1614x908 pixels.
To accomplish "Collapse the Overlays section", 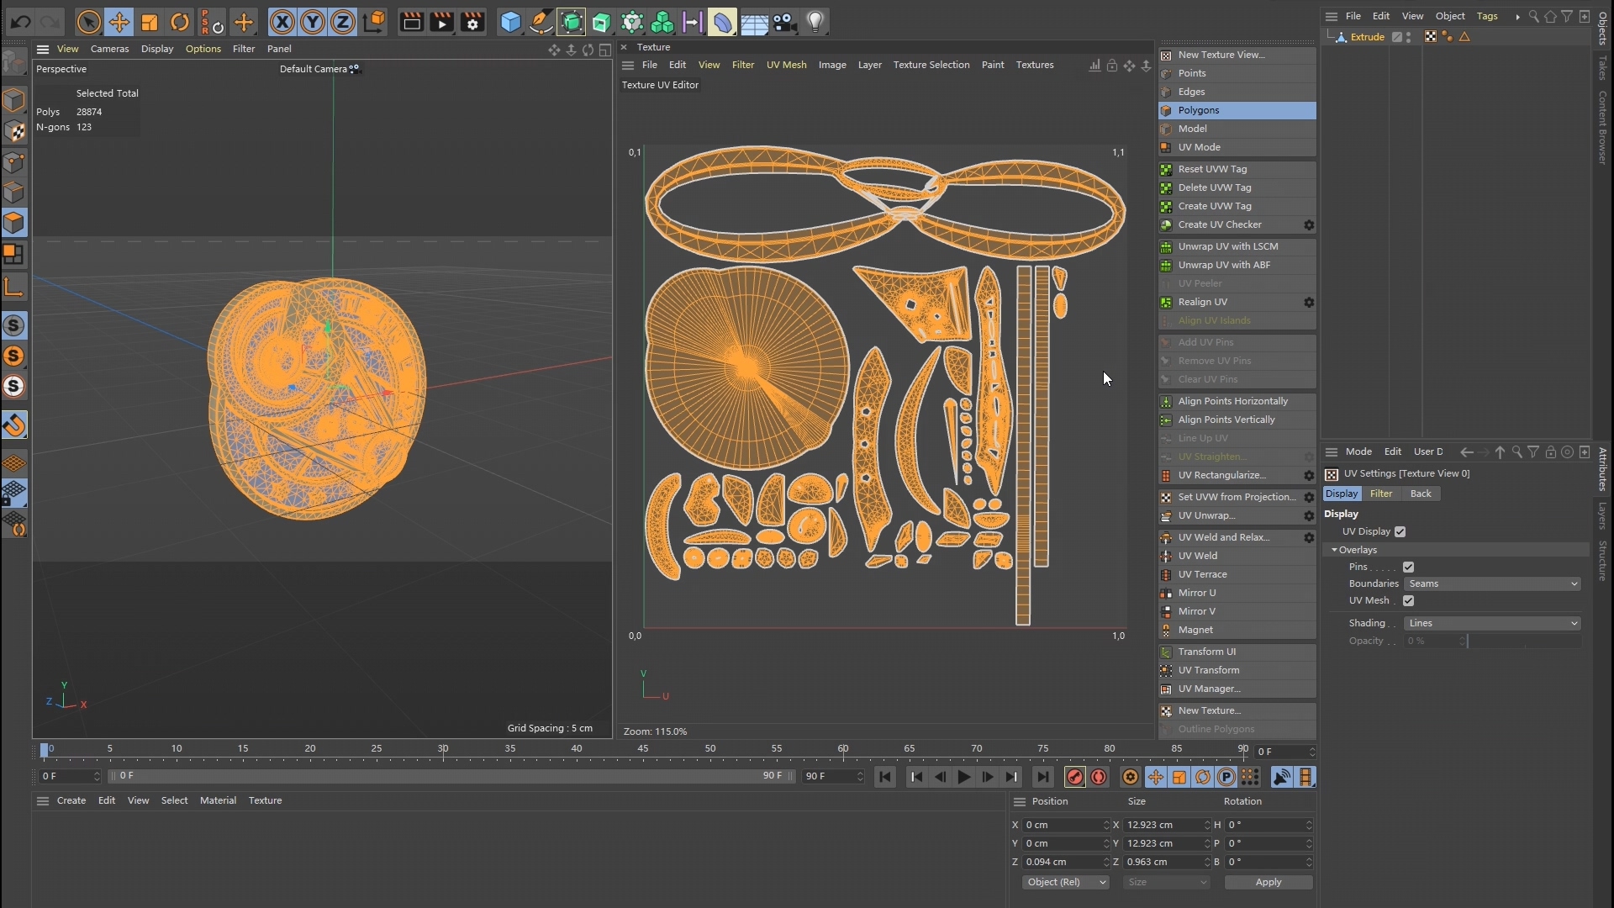I will (x=1334, y=550).
